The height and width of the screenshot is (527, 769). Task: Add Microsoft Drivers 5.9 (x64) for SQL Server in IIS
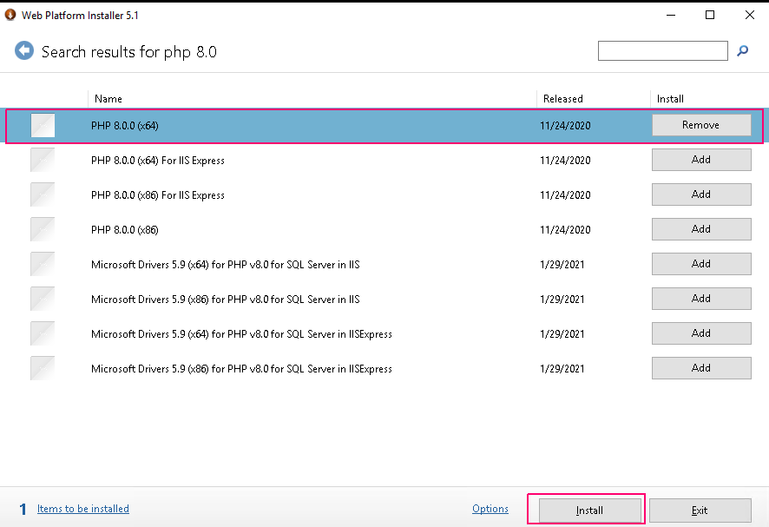pyautogui.click(x=701, y=264)
